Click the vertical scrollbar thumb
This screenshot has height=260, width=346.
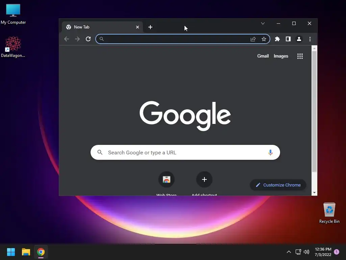pyautogui.click(x=314, y=111)
